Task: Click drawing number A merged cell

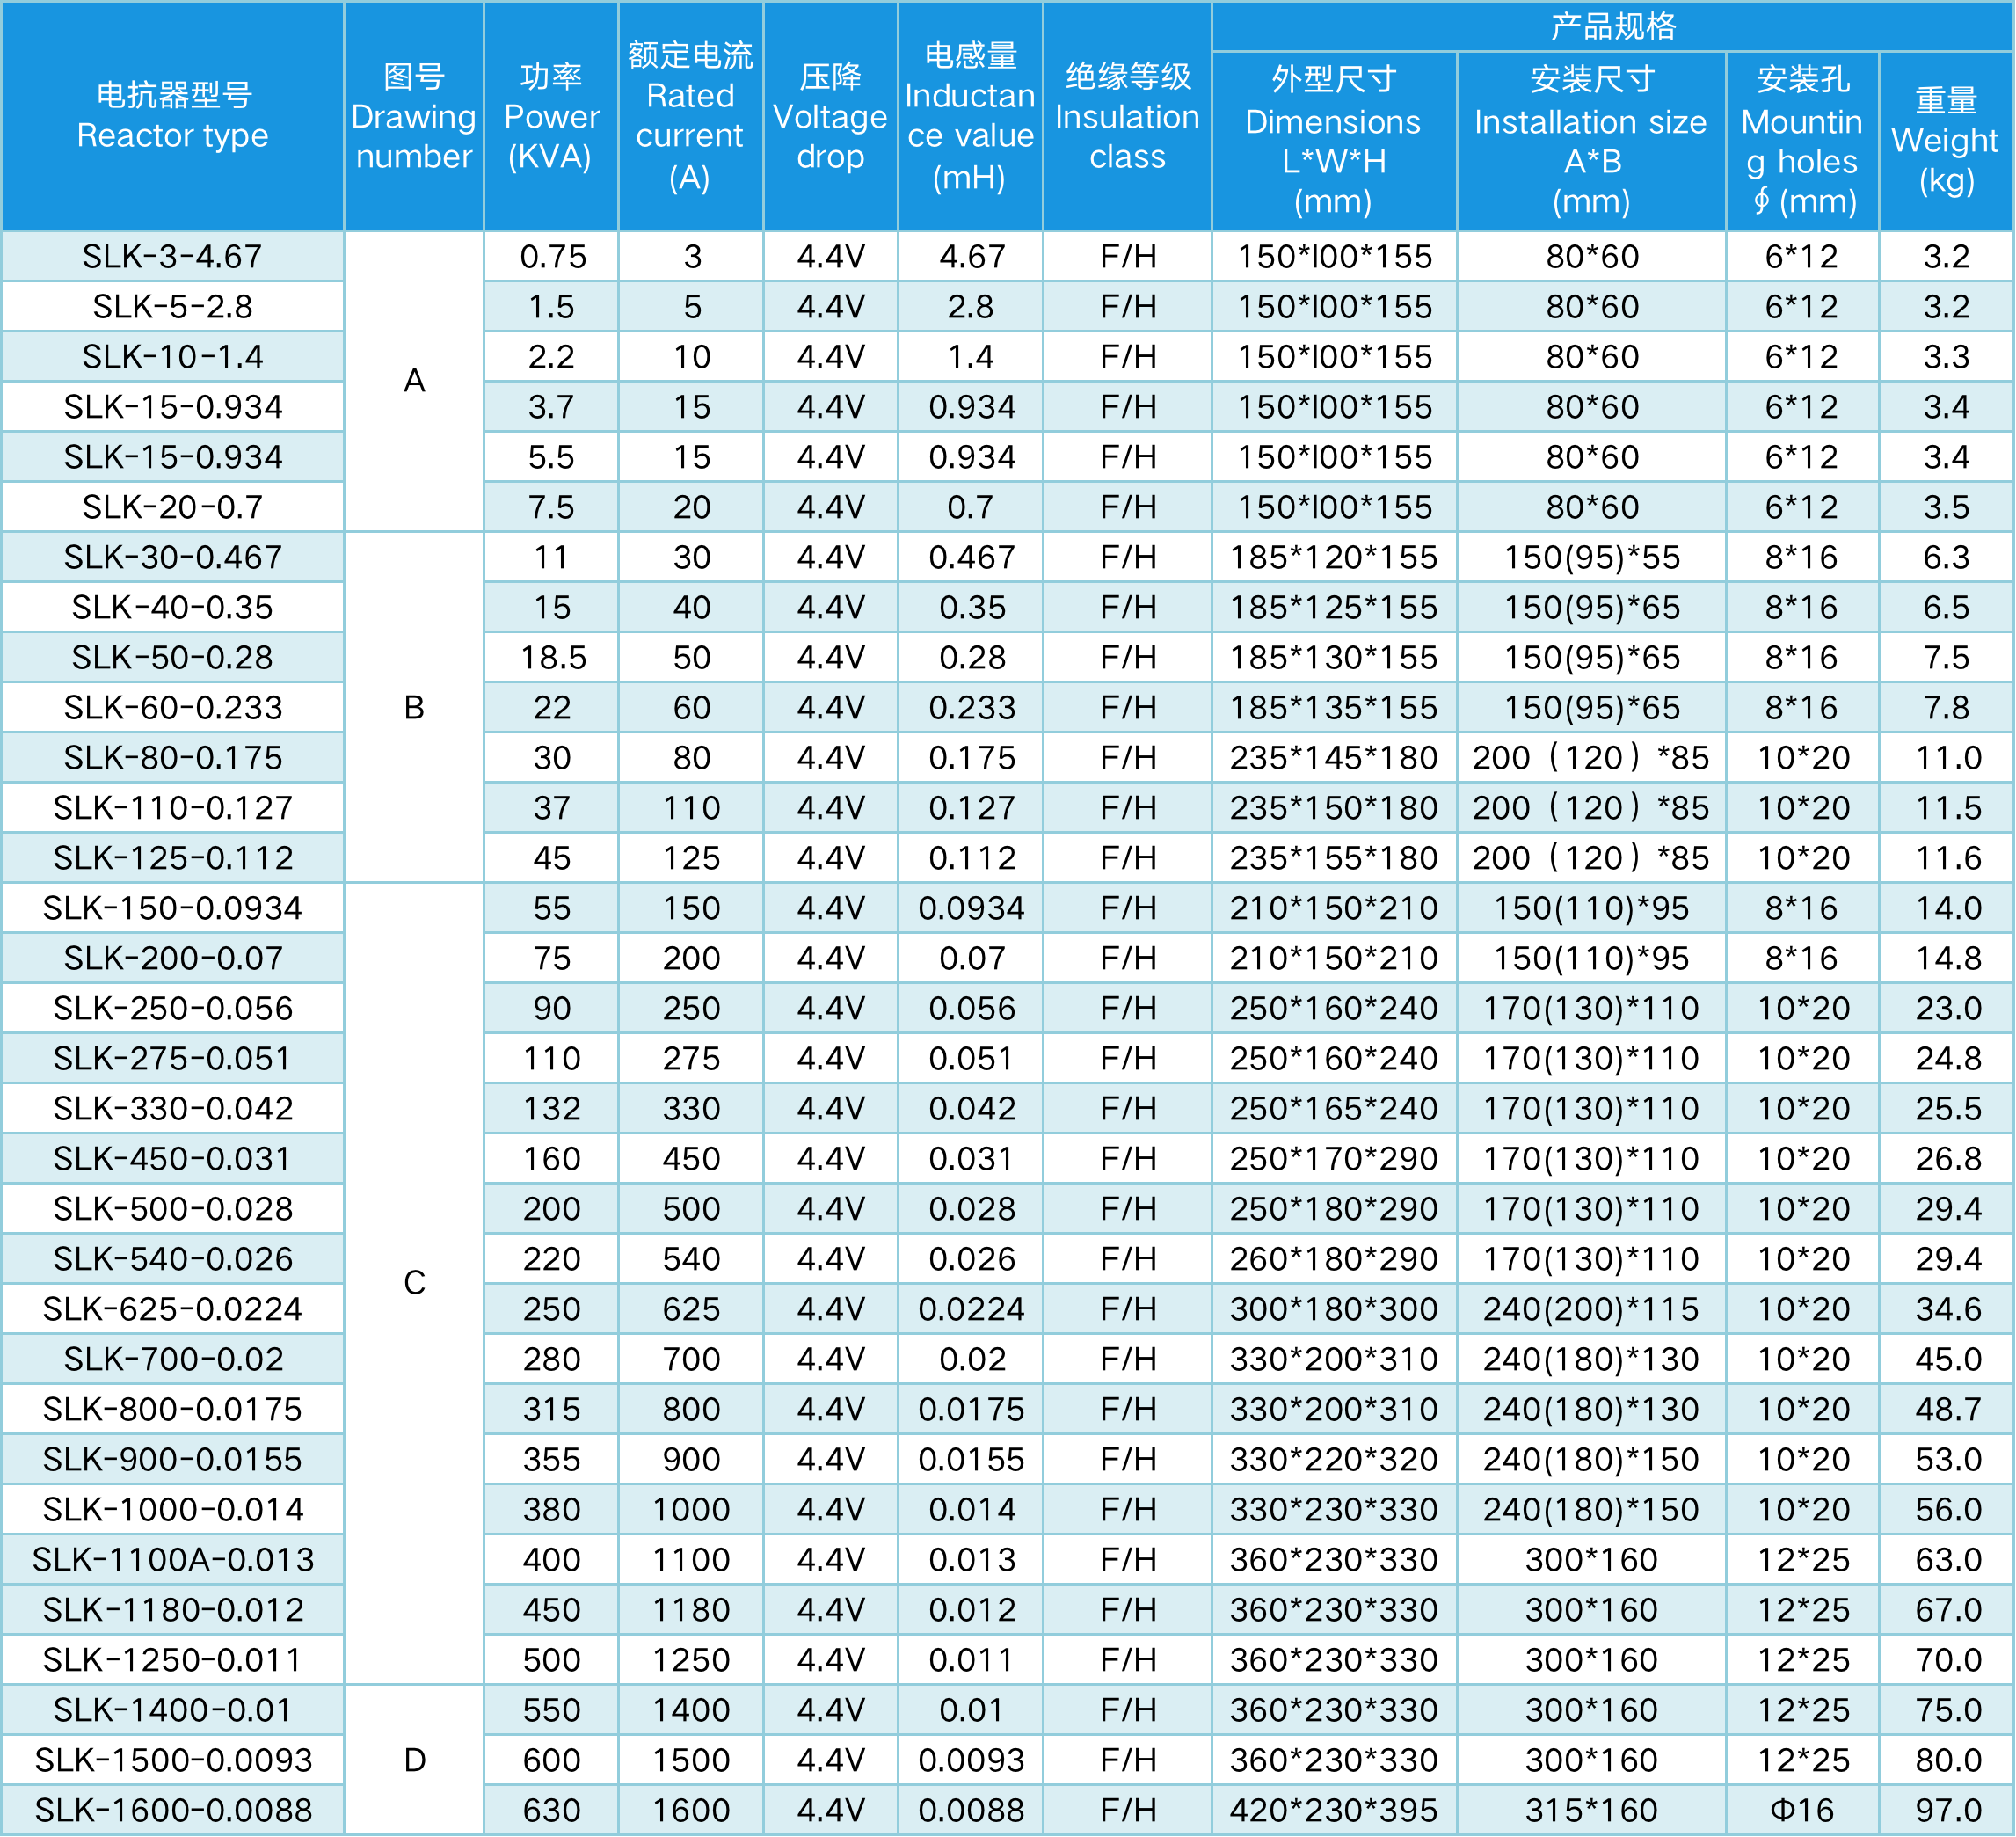Action: click(x=413, y=381)
